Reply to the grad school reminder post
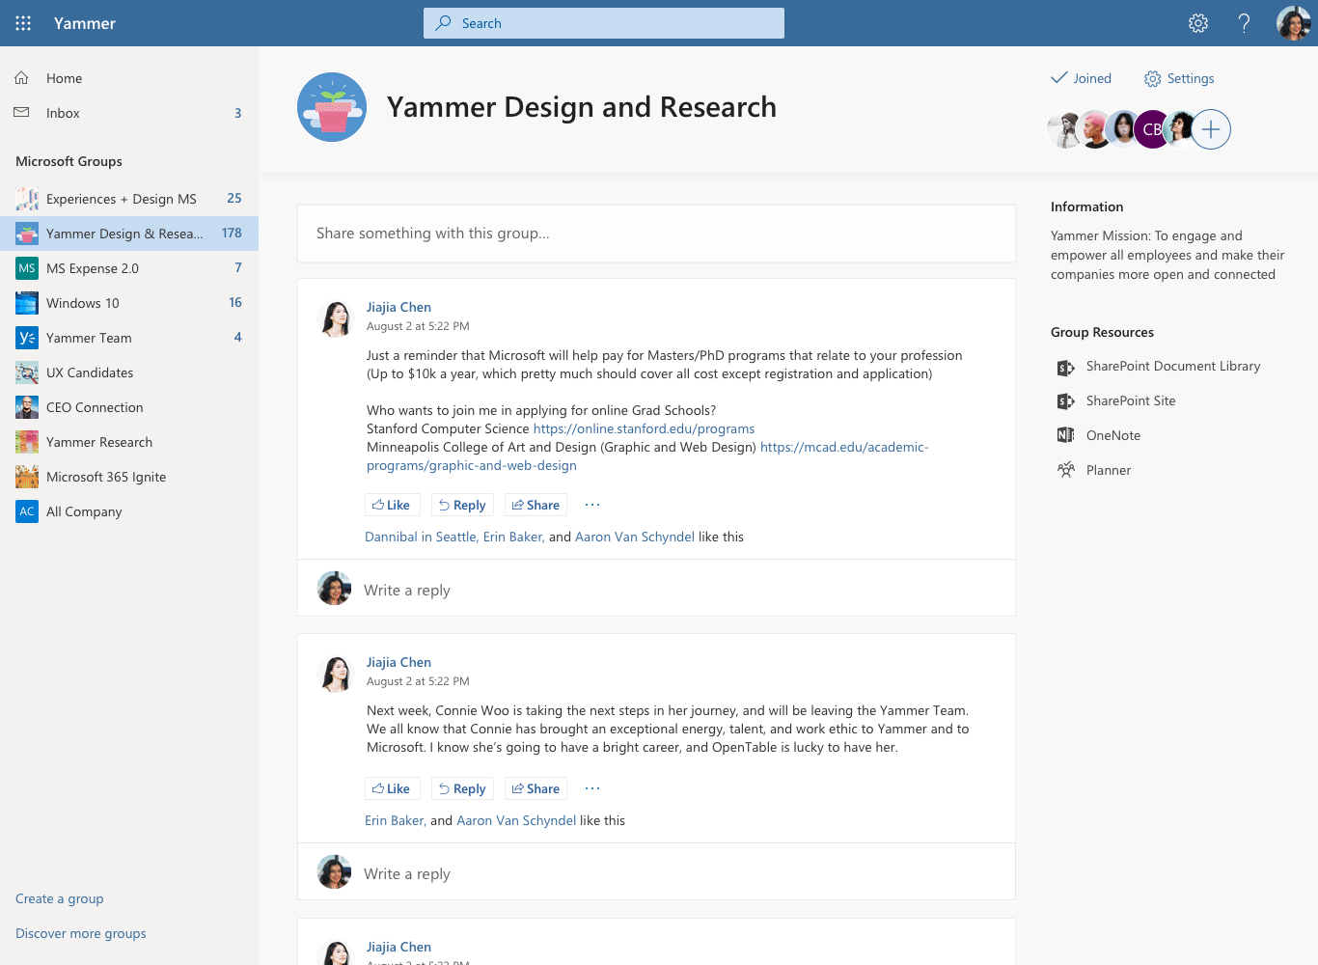 (462, 505)
